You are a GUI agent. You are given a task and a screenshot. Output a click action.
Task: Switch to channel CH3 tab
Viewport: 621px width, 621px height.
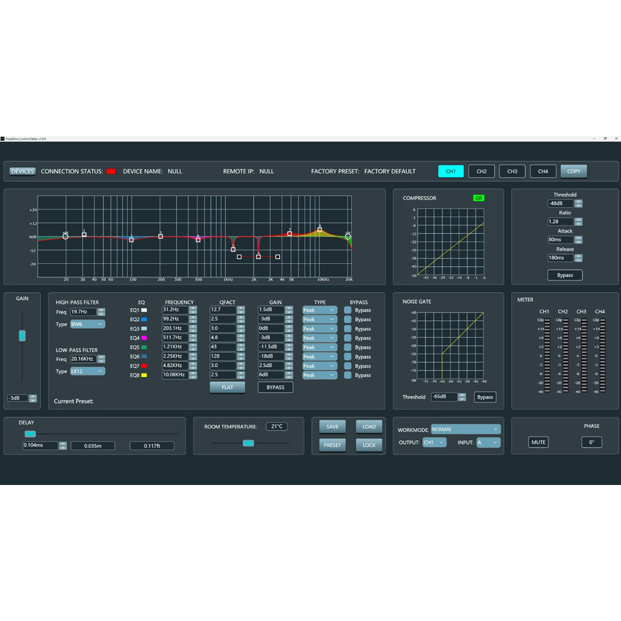(x=512, y=171)
